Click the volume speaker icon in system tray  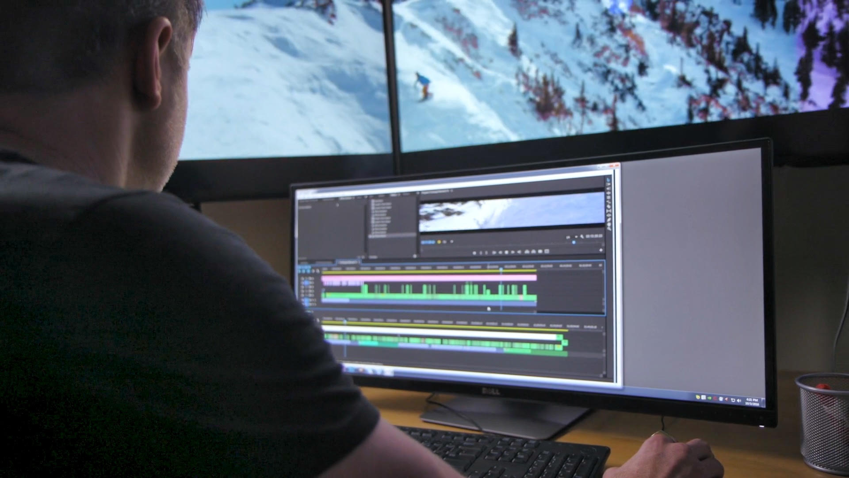coord(739,401)
